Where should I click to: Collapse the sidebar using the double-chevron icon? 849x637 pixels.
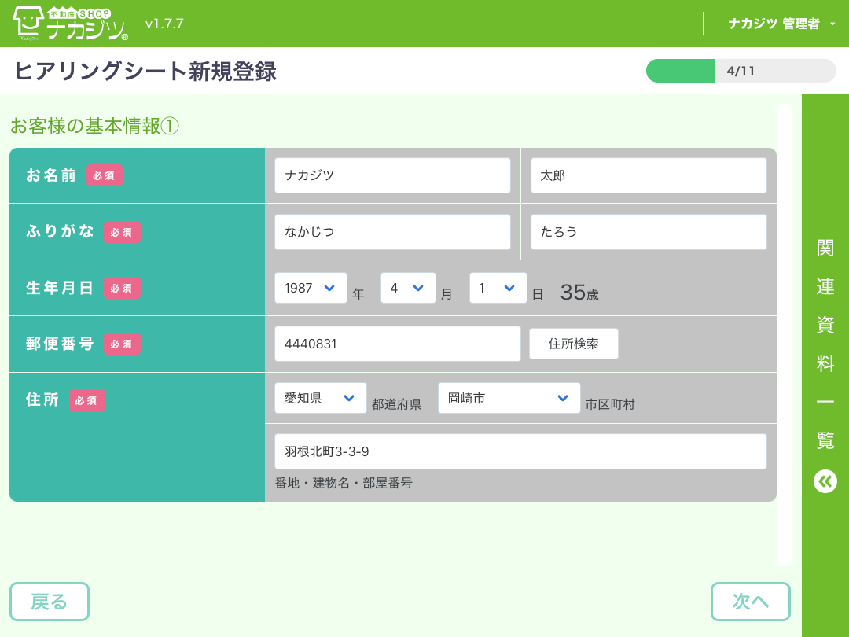tap(825, 482)
